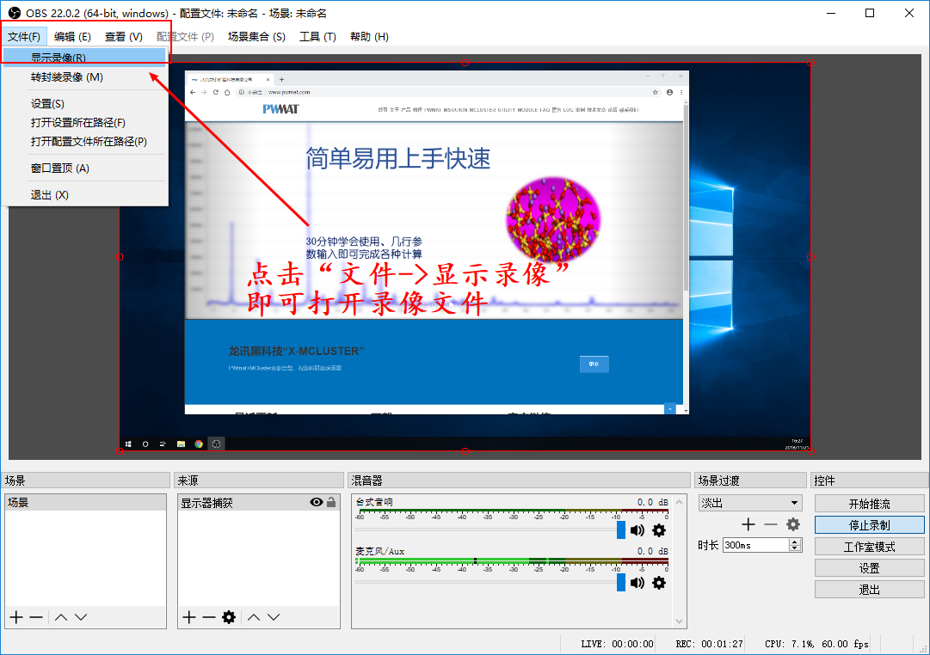Remove scene transition with minus icon
930x655 pixels.
(771, 524)
